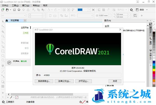Viewport: 156px width, 105px height.
Task: Open the 购买 menu
Action: 45,5
